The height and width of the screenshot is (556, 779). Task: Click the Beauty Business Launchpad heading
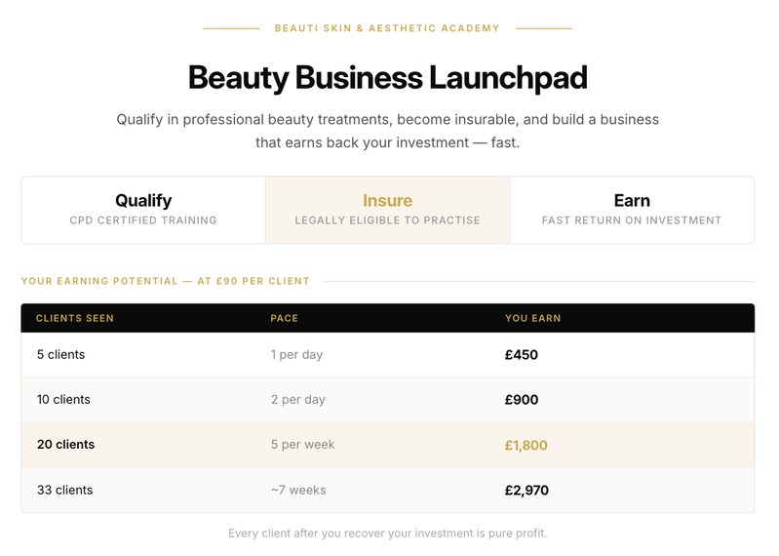(387, 77)
